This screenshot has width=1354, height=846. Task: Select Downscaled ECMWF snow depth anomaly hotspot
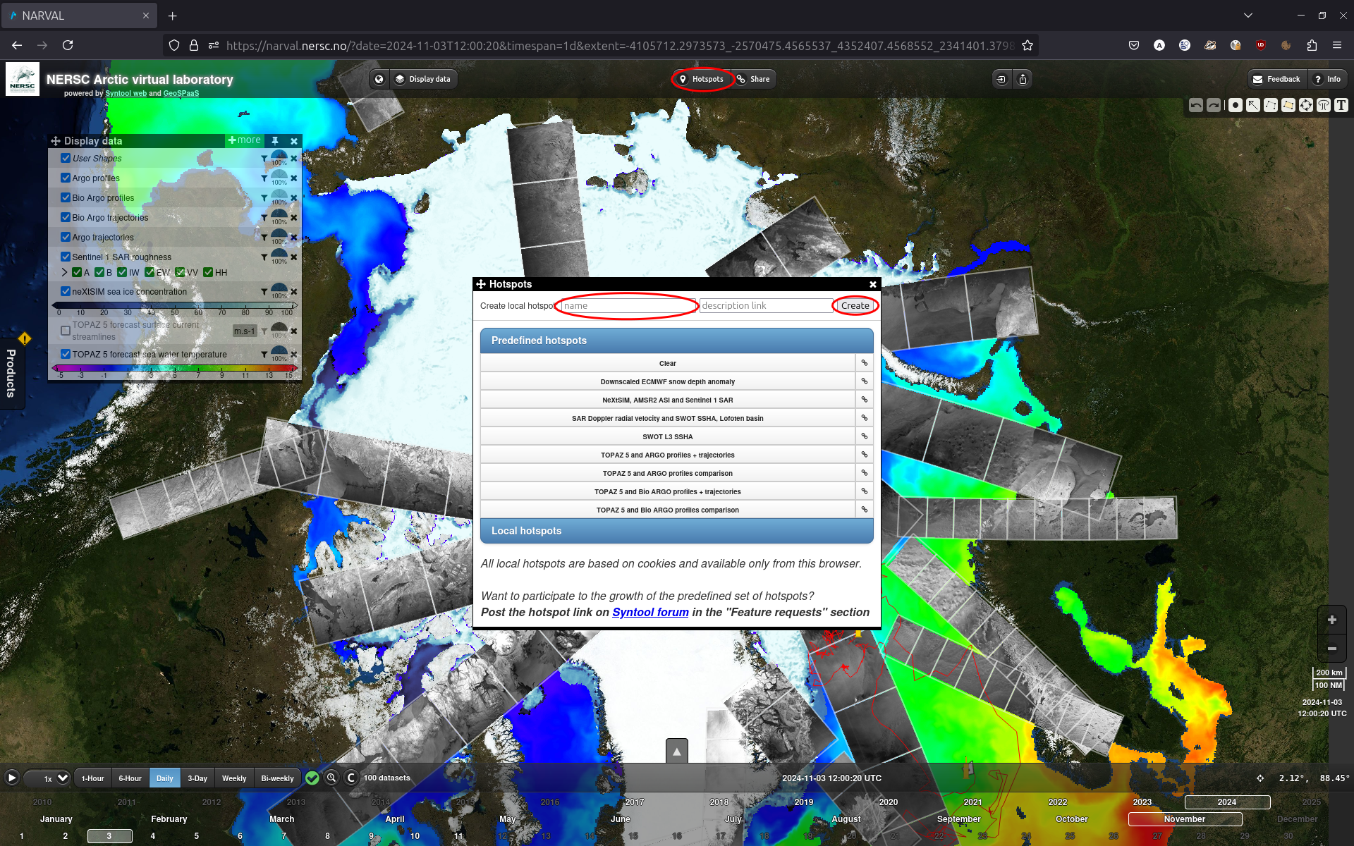pyautogui.click(x=668, y=382)
